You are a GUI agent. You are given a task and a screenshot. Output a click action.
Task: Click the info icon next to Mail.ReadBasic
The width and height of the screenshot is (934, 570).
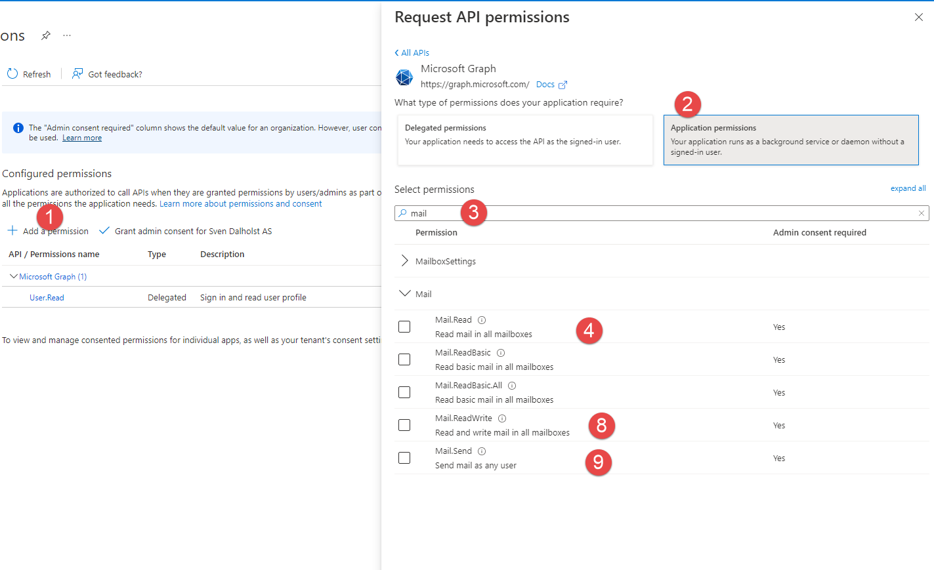501,353
